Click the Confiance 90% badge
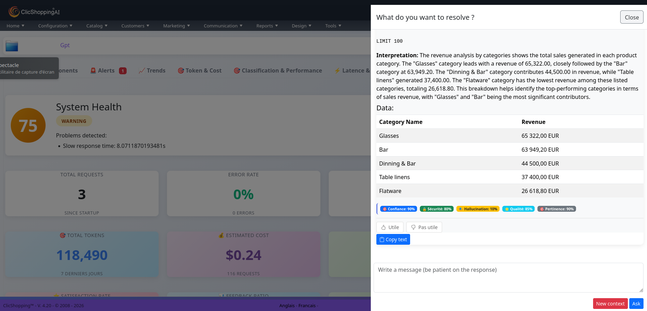 (x=399, y=209)
